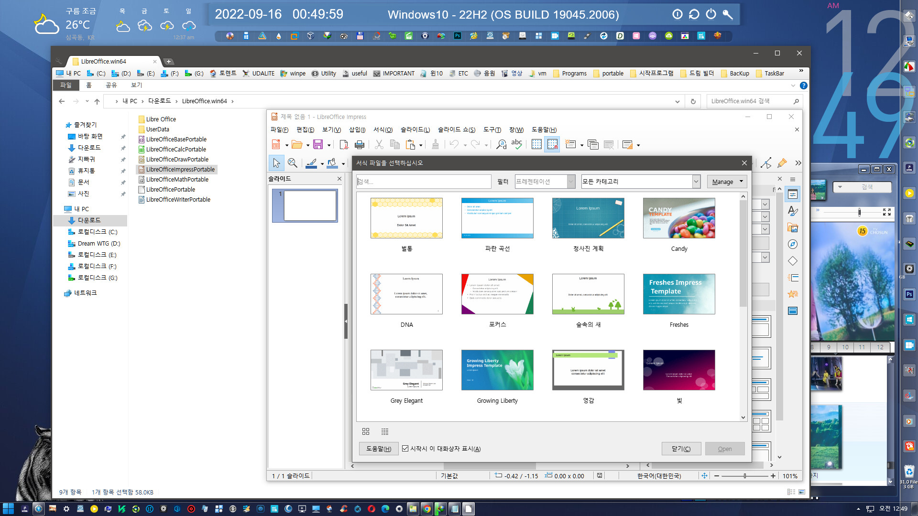
Task: Click the Zoom & Pan magnifier tool
Action: [x=293, y=163]
